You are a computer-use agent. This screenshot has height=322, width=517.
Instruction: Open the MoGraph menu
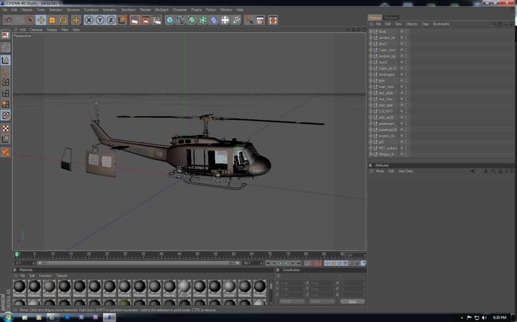pyautogui.click(x=162, y=10)
